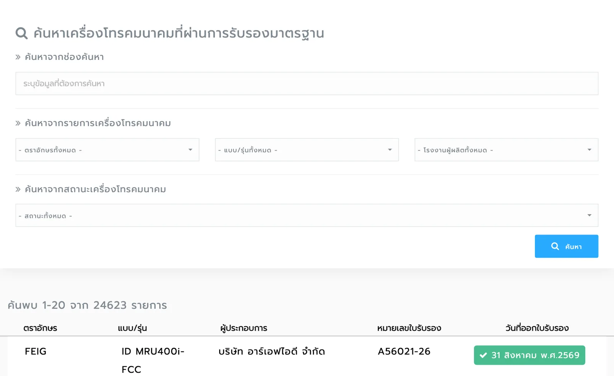
Task: Click the green 31 สิงหาคม พ.ศ.2569 badge
Action: 530,355
